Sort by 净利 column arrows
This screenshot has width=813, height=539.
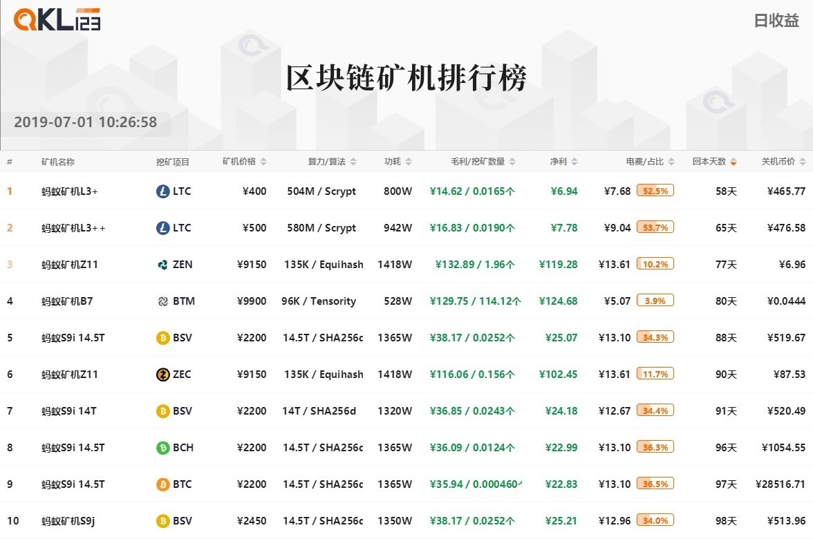point(574,162)
